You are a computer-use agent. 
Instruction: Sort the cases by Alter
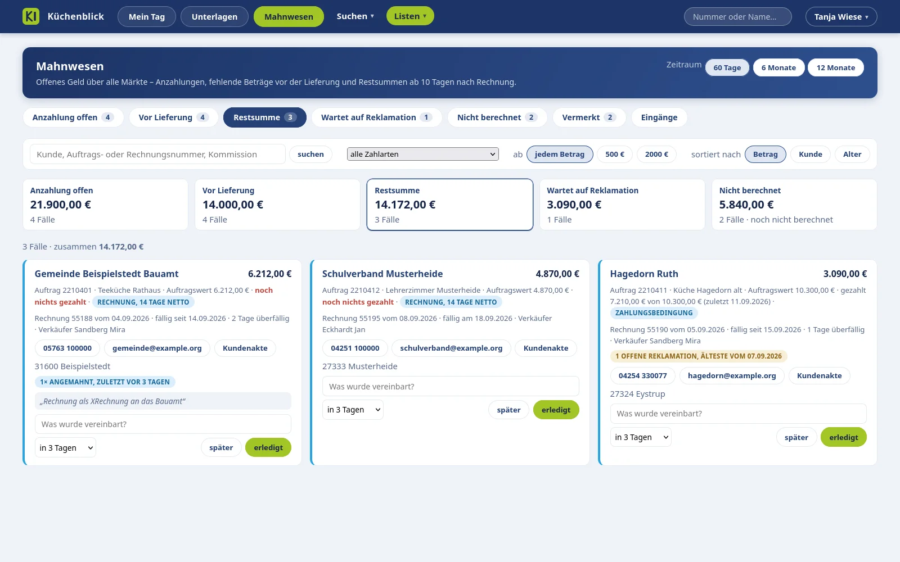[x=852, y=154]
